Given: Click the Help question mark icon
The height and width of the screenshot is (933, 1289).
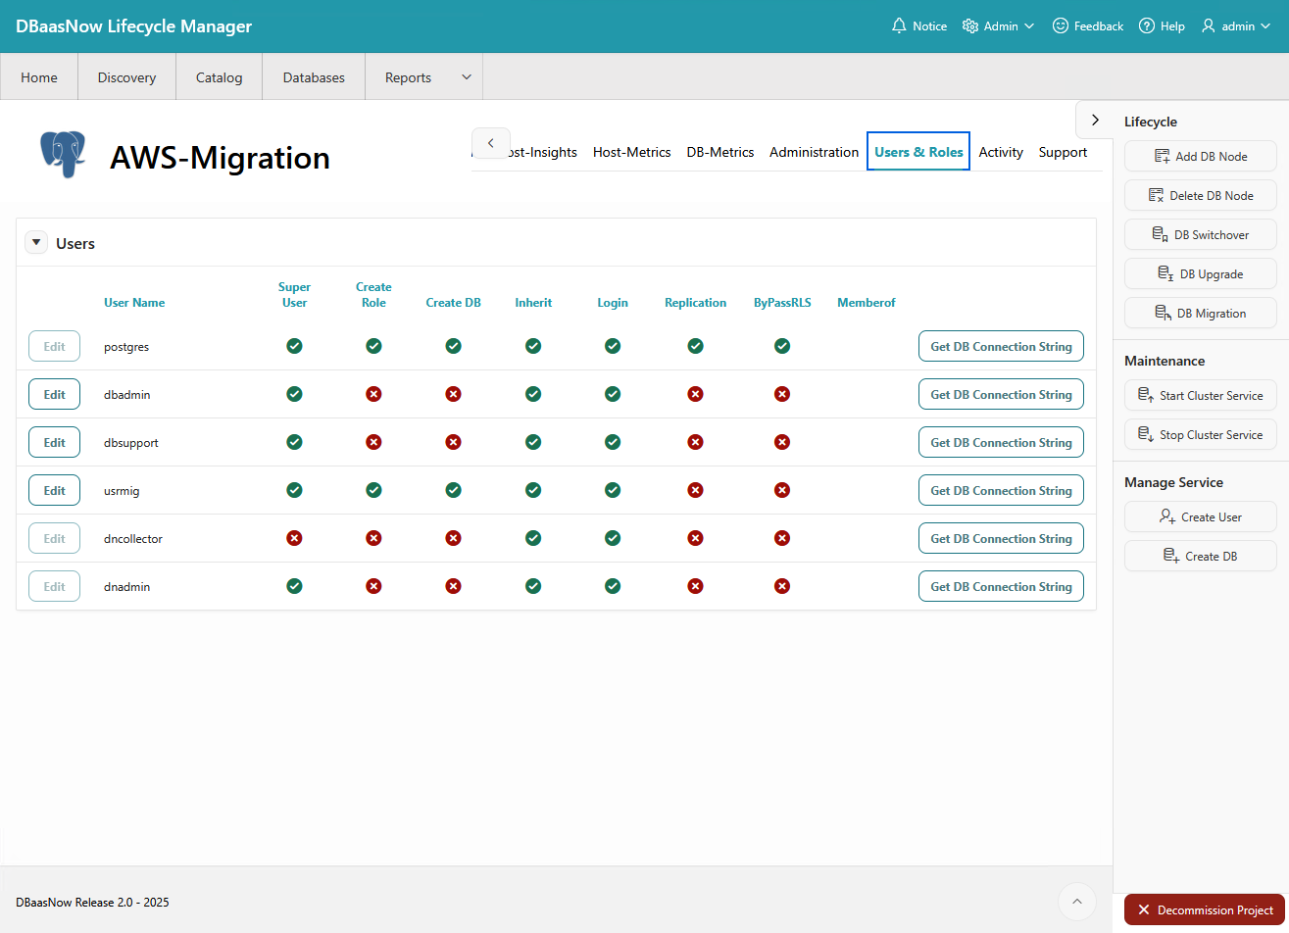Looking at the screenshot, I should pyautogui.click(x=1146, y=26).
